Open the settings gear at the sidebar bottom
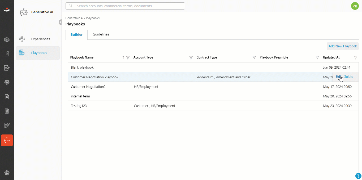Viewport: 362px width, 180px height. coord(7,173)
